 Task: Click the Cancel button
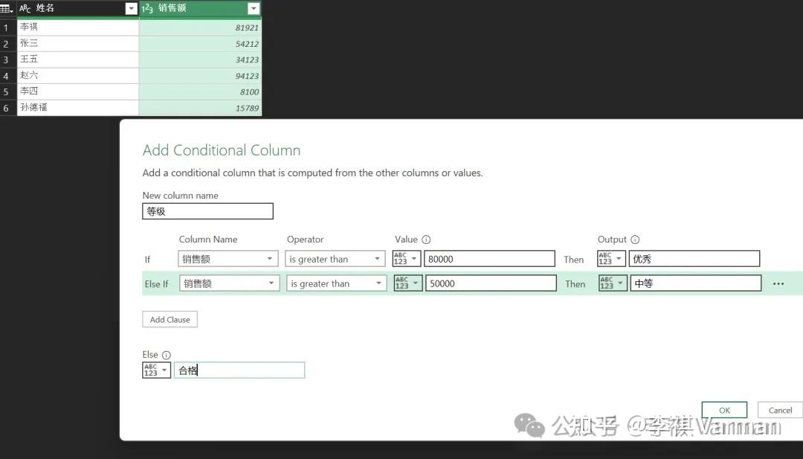[x=779, y=410]
